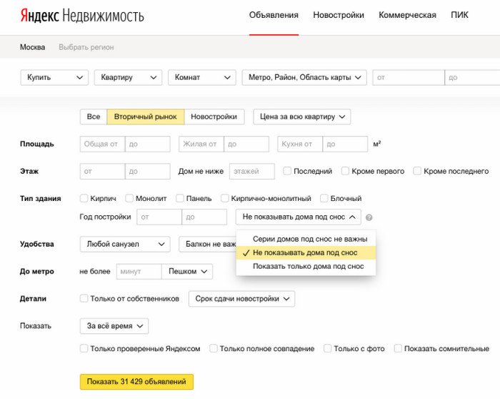Check the Кроме первого checkbox
Viewport: 500px width, 399px height.
[x=345, y=171]
